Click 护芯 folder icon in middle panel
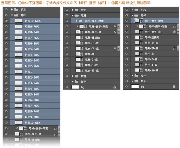Screen dimensions: 180x148 pos(77,10)
